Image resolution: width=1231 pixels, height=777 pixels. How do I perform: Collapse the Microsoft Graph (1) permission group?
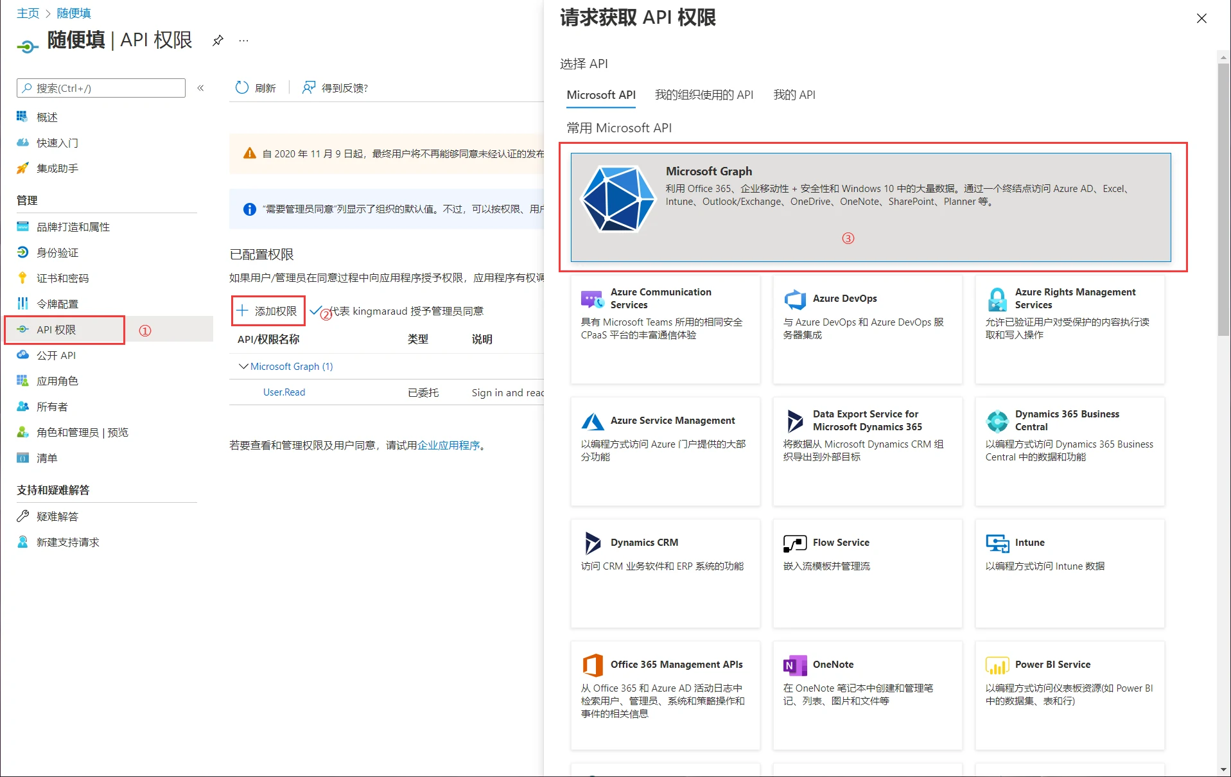[x=243, y=366]
